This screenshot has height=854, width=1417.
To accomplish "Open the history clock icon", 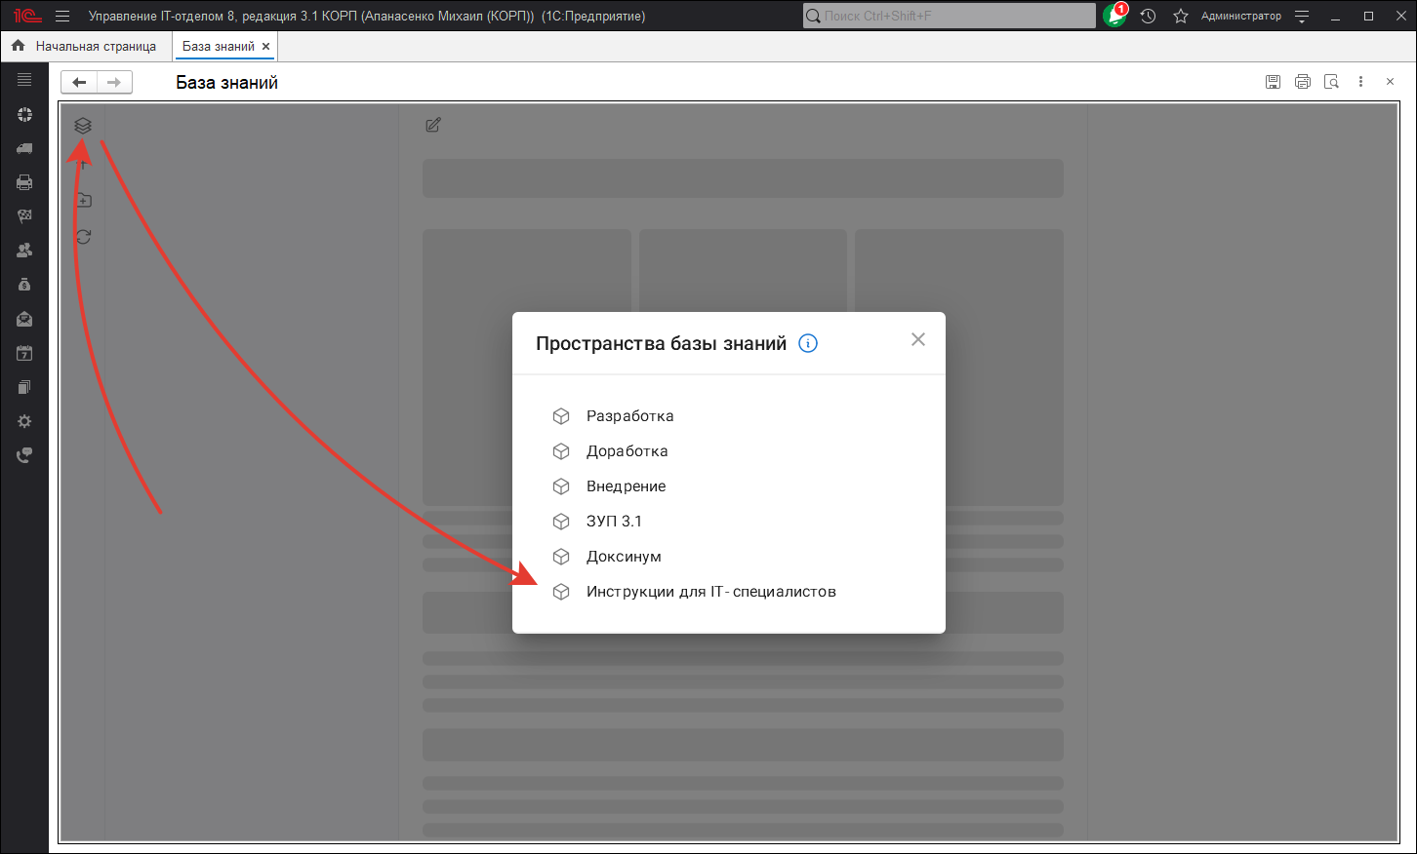I will 1148,16.
